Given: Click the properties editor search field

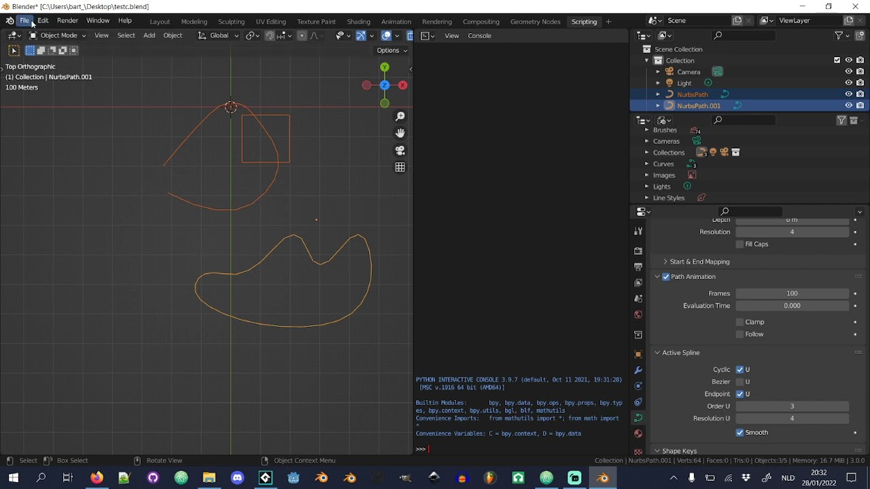Looking at the screenshot, I should point(751,211).
